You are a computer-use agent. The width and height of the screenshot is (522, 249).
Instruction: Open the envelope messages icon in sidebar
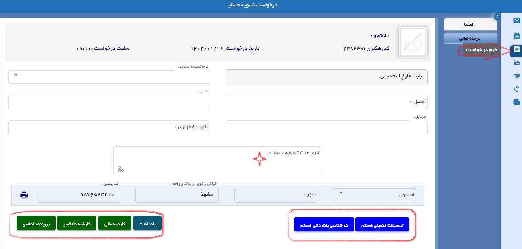516,21
